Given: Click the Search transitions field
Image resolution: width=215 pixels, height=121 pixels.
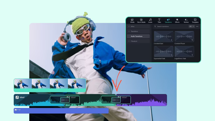Looking at the screenshot, I should tap(170, 26).
